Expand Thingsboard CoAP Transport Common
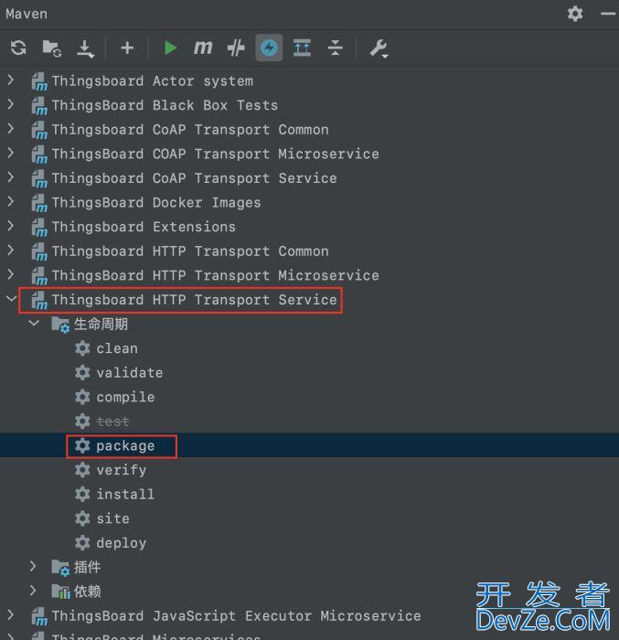This screenshot has width=619, height=640. pos(11,129)
